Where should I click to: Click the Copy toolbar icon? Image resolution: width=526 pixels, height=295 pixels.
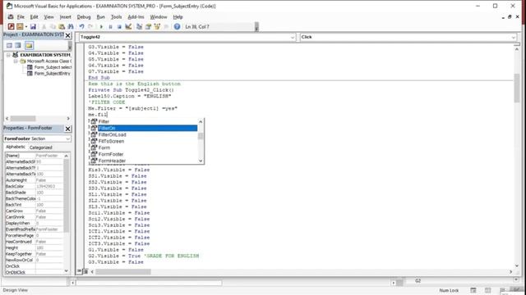(x=53, y=26)
